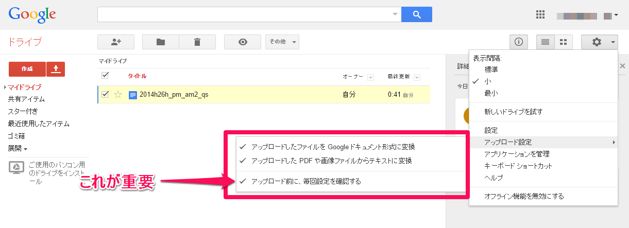The width and height of the screenshot is (629, 228).
Task: Open スター付き in sidebar
Action: (23, 111)
